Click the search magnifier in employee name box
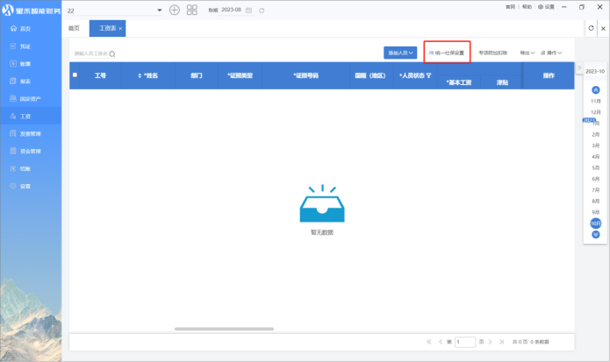610x362 pixels. (x=112, y=53)
